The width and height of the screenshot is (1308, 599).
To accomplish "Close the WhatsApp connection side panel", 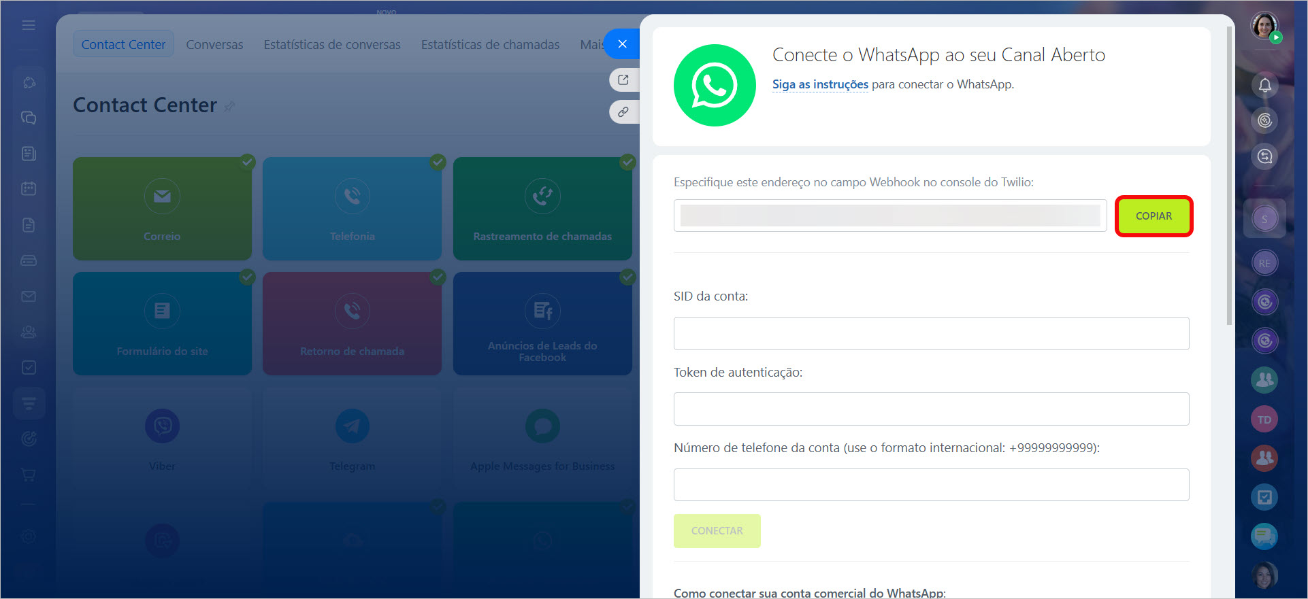I will tap(622, 44).
